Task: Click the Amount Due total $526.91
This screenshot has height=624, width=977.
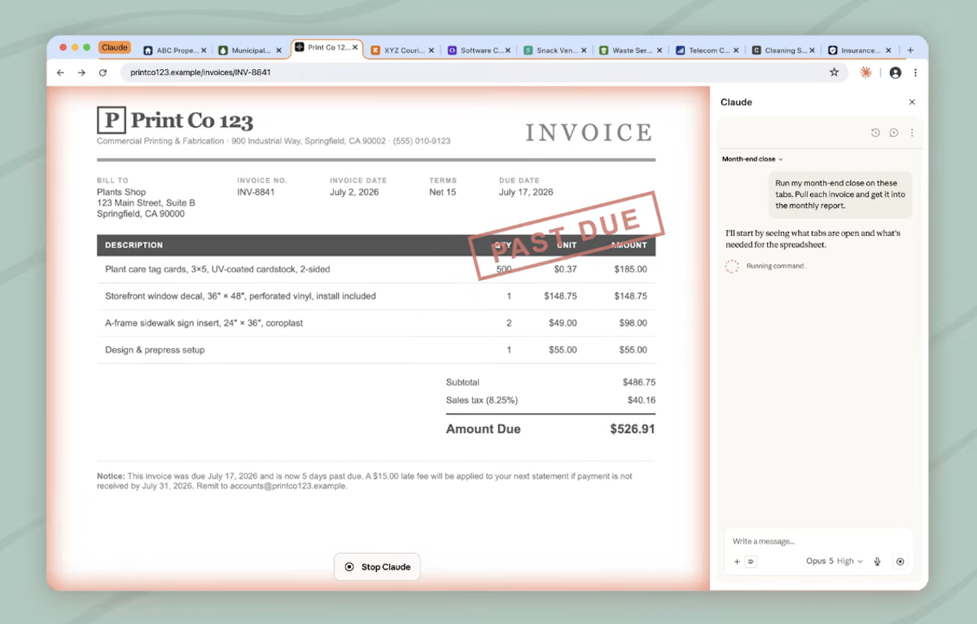Action: point(633,429)
